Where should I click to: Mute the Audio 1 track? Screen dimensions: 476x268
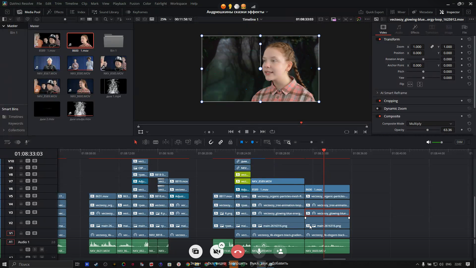[42, 249]
